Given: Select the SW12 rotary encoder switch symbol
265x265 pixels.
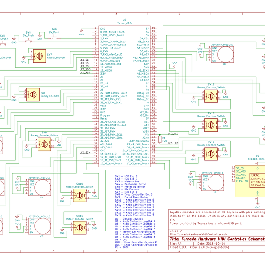Looking at the screenshot, I should [x=211, y=96].
